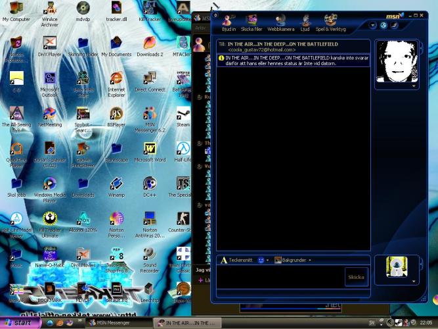Open the Java Web Start shortcut

pos(83,85)
